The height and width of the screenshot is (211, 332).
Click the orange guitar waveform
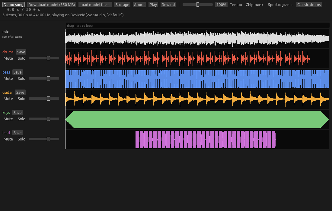pos(197,99)
